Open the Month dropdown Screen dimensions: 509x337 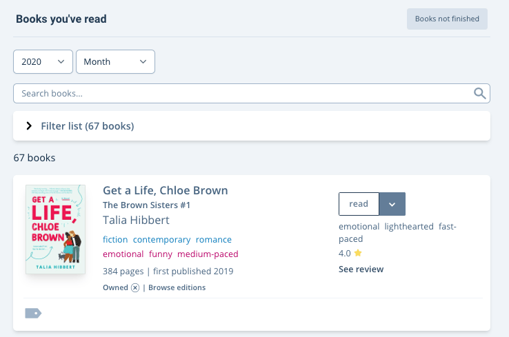115,61
